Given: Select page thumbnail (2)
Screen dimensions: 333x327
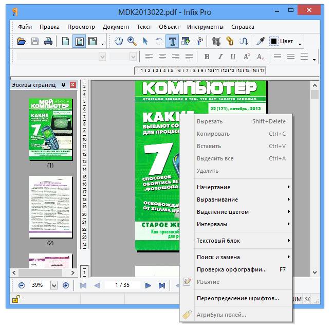Looking at the screenshot, I should (x=50, y=207).
